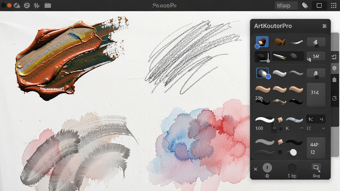Screen dimensions: 340x191
Task: Click the small black square swatch
Action: tap(280, 152)
